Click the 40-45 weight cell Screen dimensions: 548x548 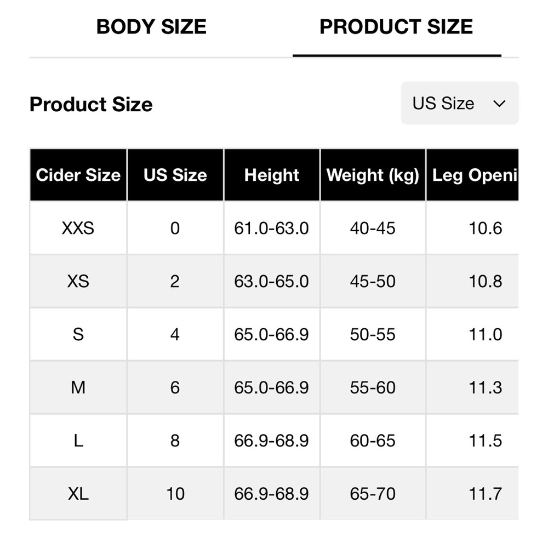coord(373,228)
